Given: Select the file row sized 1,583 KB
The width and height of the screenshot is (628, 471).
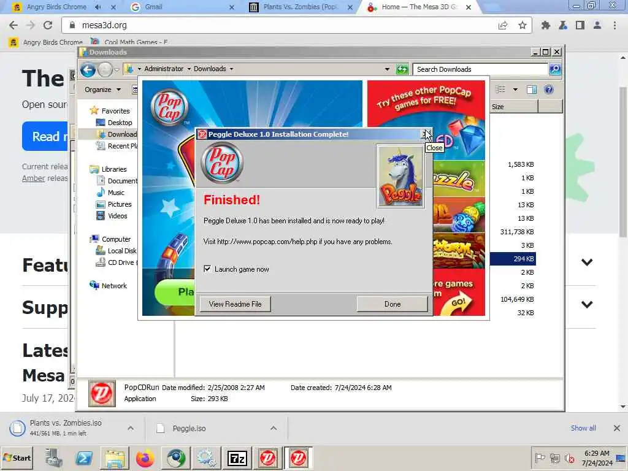Looking at the screenshot, I should tap(520, 164).
